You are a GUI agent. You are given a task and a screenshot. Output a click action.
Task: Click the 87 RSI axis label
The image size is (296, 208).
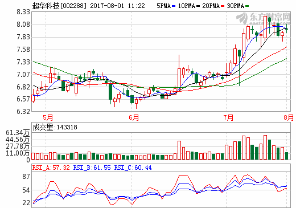[26, 177]
